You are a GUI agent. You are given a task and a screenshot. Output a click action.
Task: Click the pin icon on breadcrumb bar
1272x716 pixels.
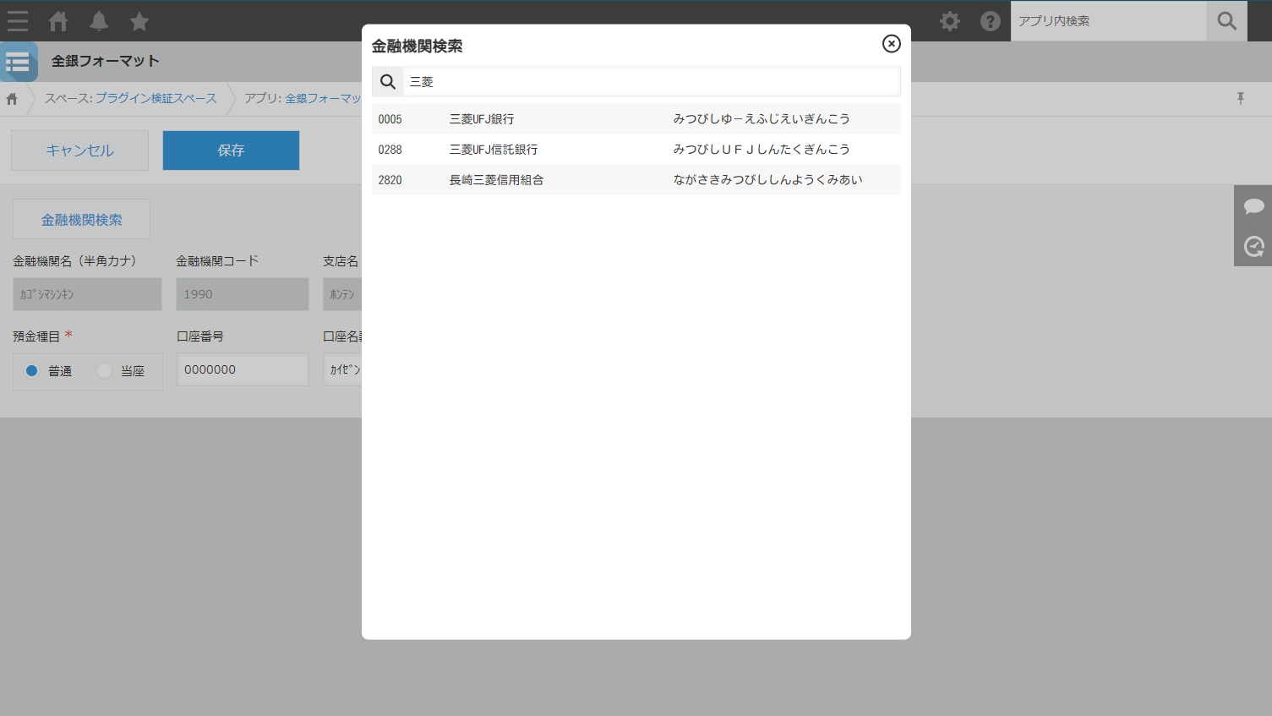(x=1241, y=99)
